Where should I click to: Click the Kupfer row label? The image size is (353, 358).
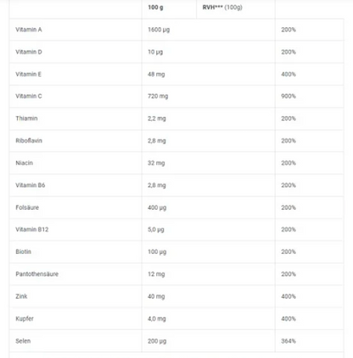click(x=25, y=319)
